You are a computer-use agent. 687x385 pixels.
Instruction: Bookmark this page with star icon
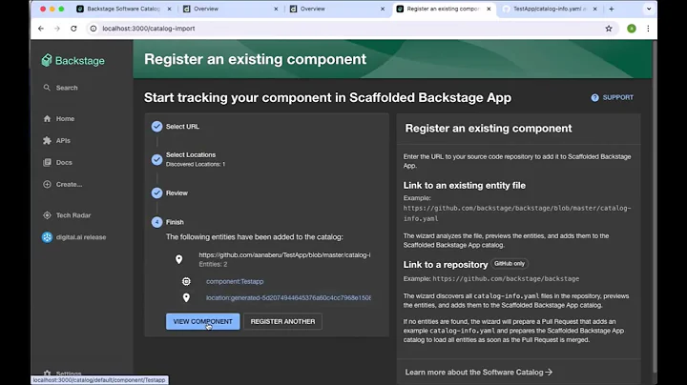tap(609, 29)
